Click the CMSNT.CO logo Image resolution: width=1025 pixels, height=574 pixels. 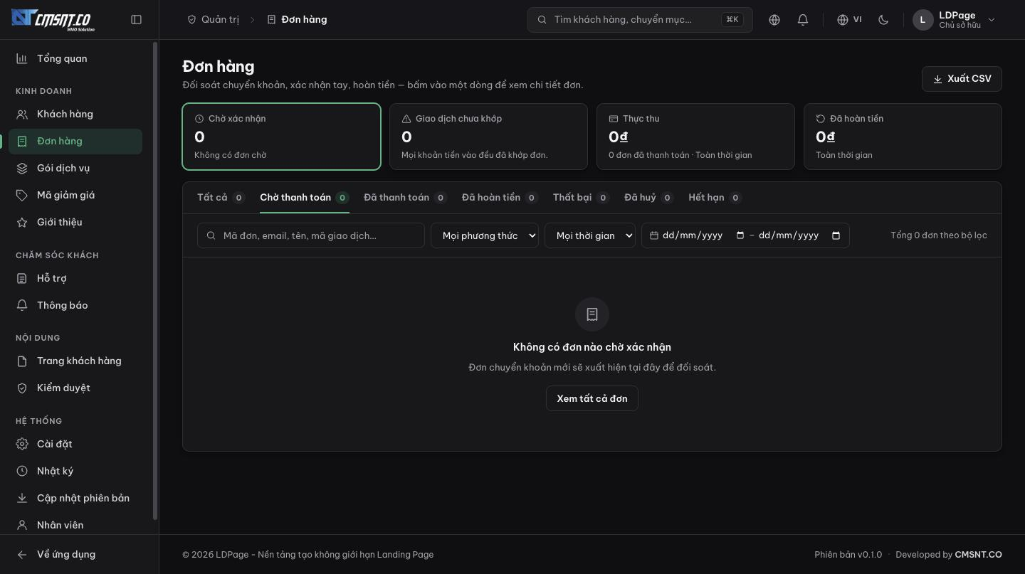click(53, 19)
